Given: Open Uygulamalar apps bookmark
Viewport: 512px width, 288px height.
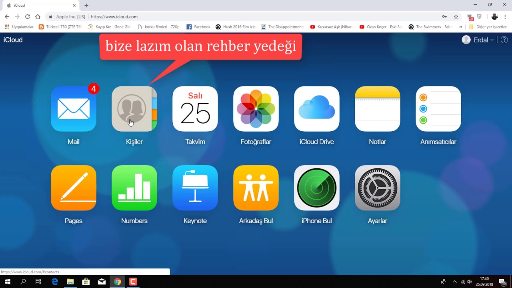Looking at the screenshot, I should pos(19,27).
